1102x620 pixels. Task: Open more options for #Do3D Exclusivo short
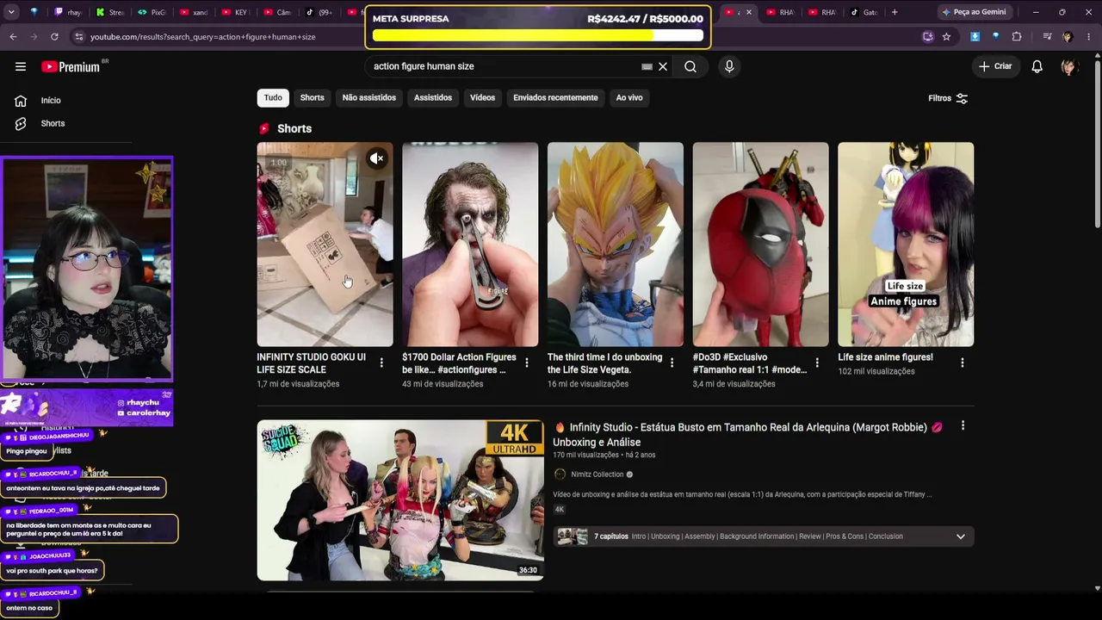[817, 363]
